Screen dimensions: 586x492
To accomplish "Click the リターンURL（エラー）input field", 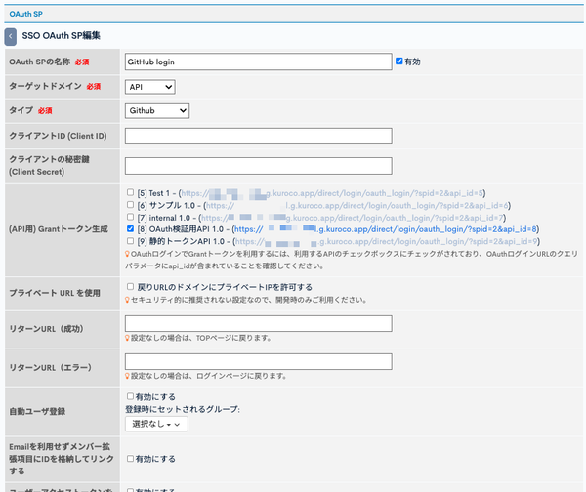I will (258, 361).
